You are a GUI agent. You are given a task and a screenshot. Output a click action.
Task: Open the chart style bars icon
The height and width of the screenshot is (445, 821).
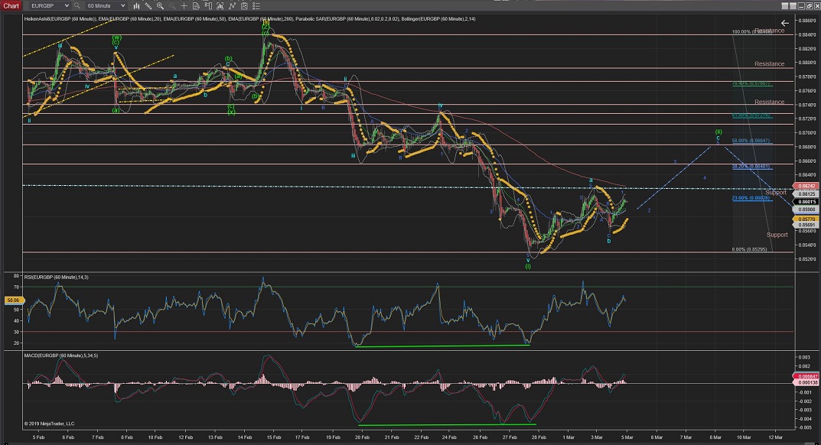coord(135,5)
